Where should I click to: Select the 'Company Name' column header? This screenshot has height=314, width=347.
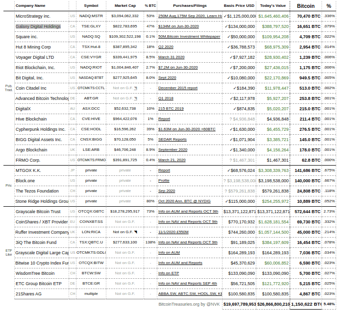pos(30,6)
